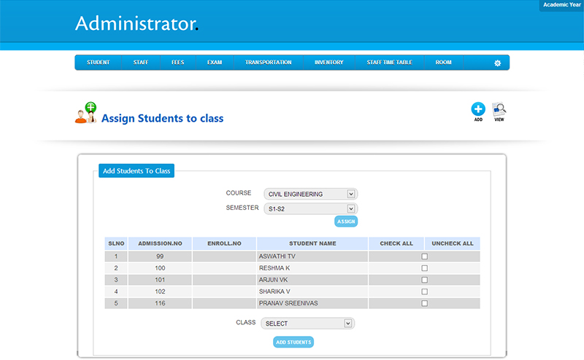The width and height of the screenshot is (584, 360).
Task: Click the Uncheck All column header
Action: [453, 243]
